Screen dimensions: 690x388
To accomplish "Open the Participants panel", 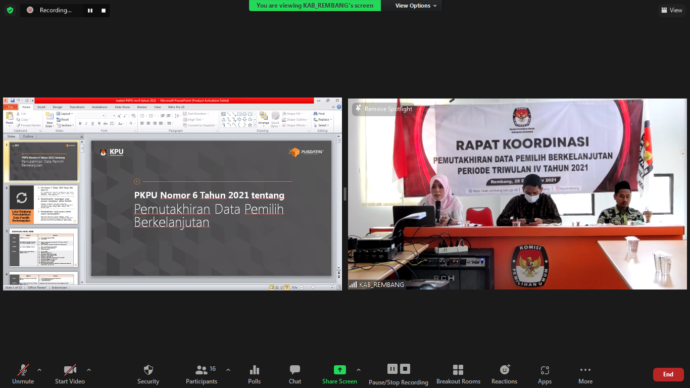I will pyautogui.click(x=202, y=374).
